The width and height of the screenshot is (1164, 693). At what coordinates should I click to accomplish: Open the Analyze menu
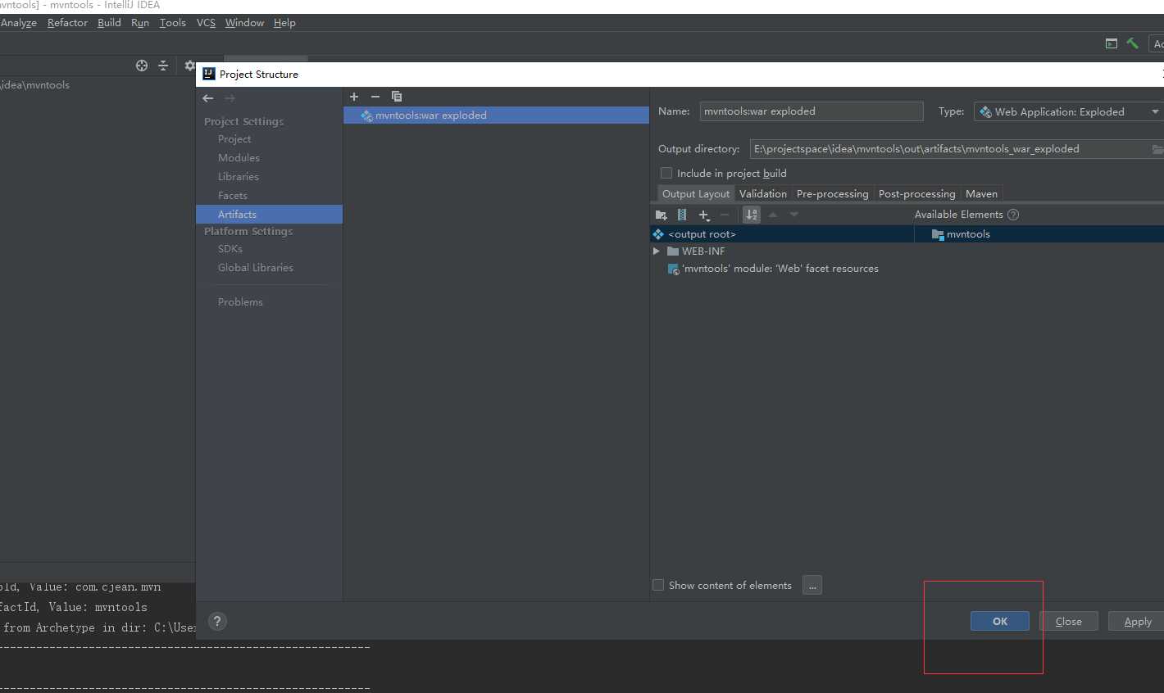click(x=18, y=23)
